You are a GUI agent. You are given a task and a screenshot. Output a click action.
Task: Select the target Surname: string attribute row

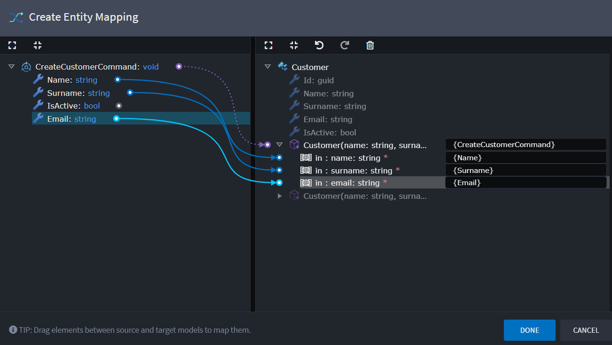tap(335, 106)
